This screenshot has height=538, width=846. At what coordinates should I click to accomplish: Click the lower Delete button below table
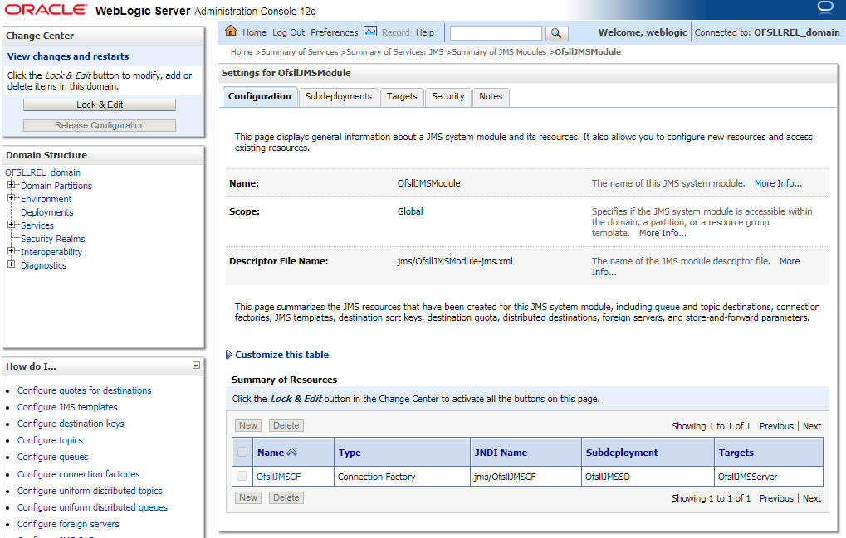tap(286, 497)
